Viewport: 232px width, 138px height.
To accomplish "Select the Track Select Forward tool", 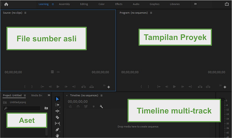I will point(57,105).
